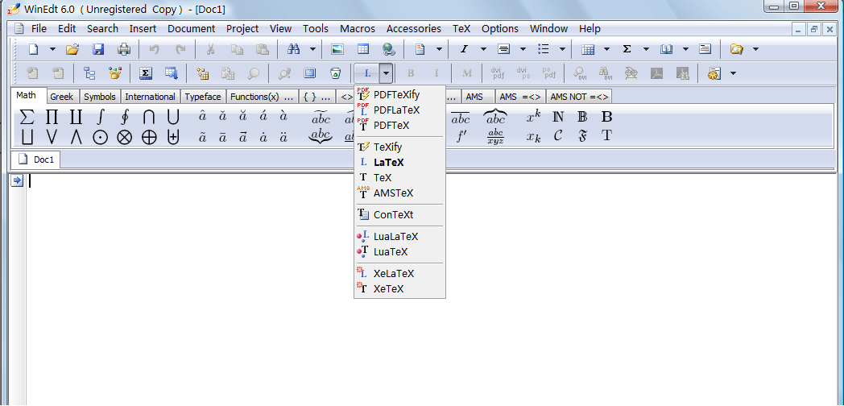Switch to the International tab
The width and height of the screenshot is (844, 406).
[150, 97]
